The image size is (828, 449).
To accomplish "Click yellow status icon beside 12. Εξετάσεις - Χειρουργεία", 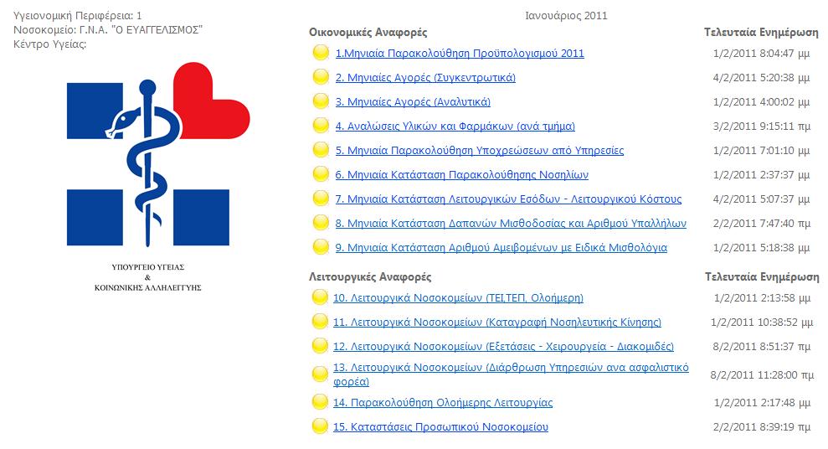I will point(320,346).
